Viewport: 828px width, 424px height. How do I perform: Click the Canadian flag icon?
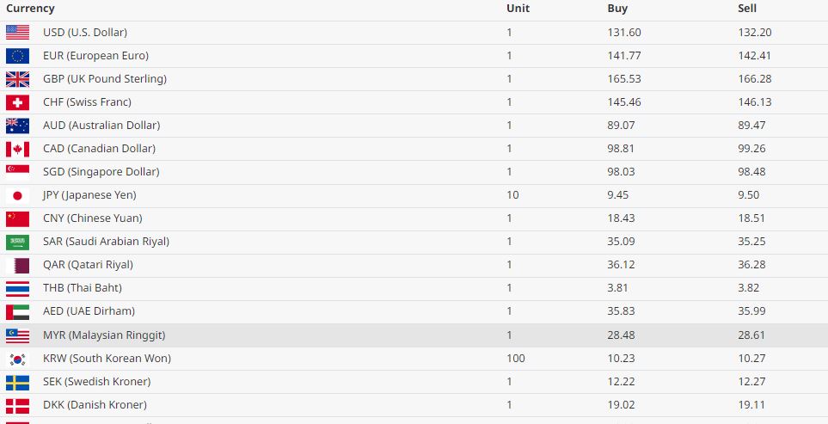click(x=17, y=149)
